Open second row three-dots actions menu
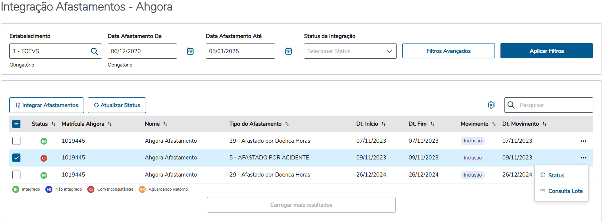This screenshot has width=603, height=223. [583, 158]
